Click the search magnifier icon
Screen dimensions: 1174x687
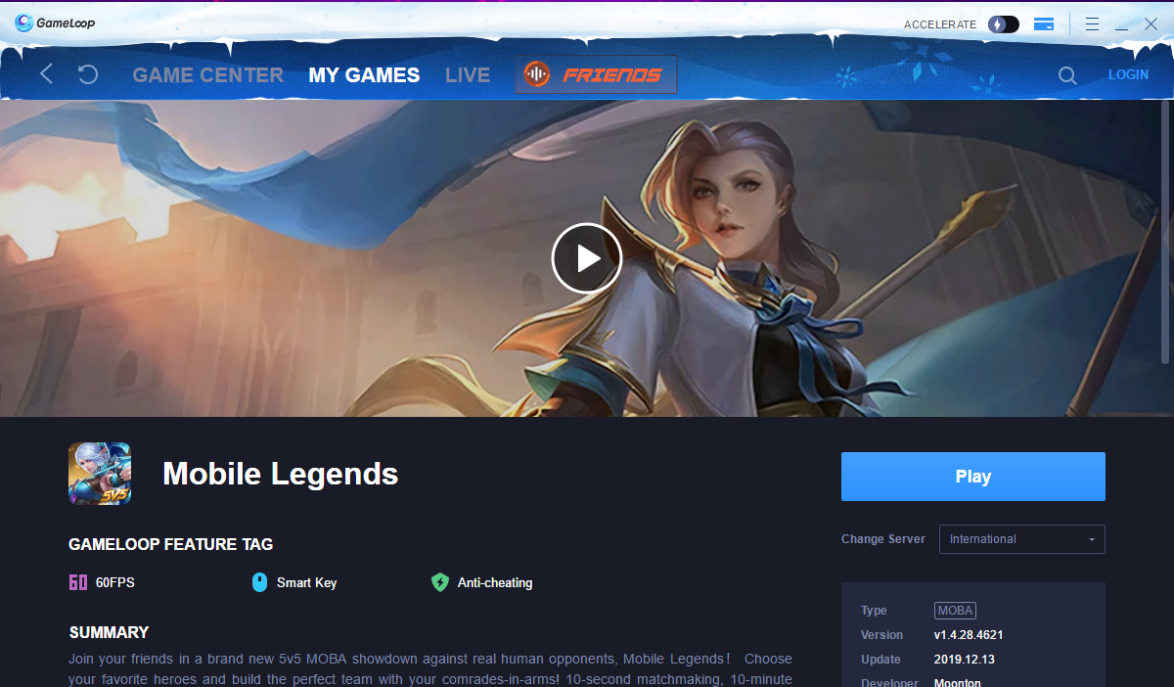click(x=1067, y=75)
